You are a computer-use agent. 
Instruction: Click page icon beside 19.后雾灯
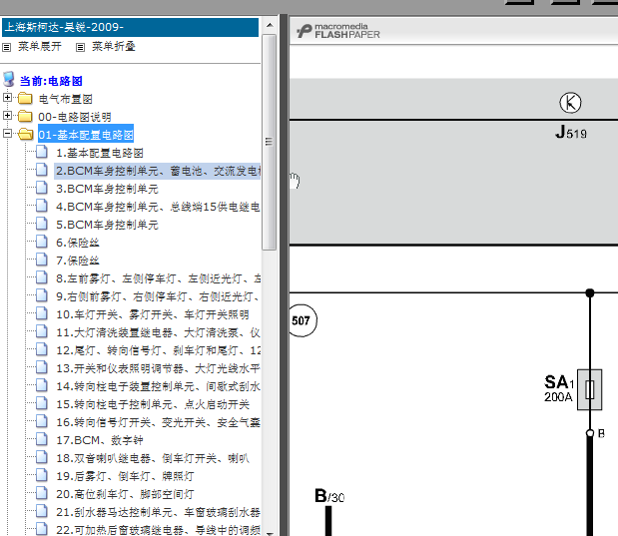(x=41, y=474)
